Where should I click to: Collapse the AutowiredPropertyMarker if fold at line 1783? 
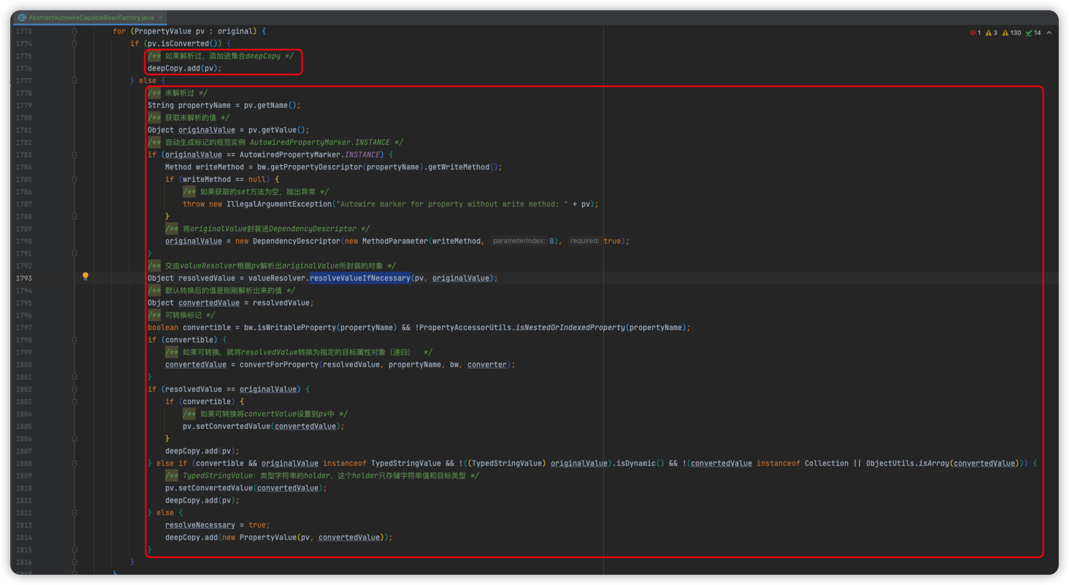tap(74, 155)
